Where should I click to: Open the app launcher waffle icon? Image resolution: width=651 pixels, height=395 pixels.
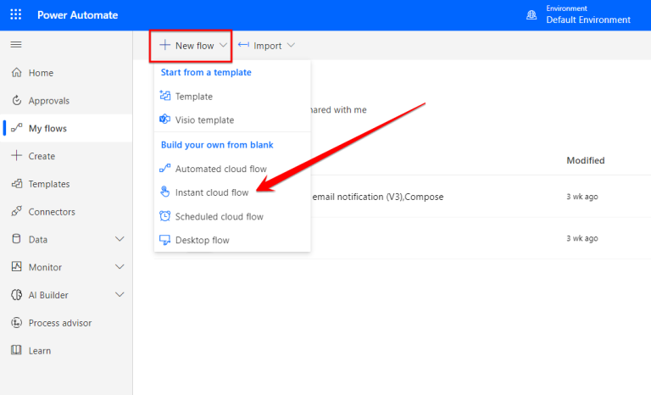click(x=16, y=15)
